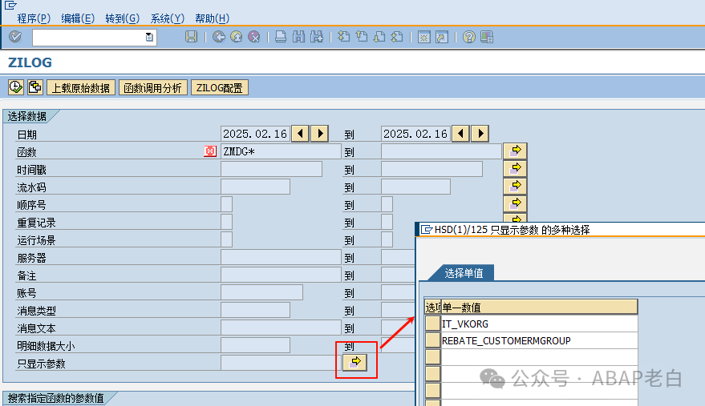Click the 只显示参数 input field

[x=281, y=363]
